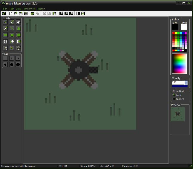Paste with the clipboard icon in the toolbar

(54, 13)
